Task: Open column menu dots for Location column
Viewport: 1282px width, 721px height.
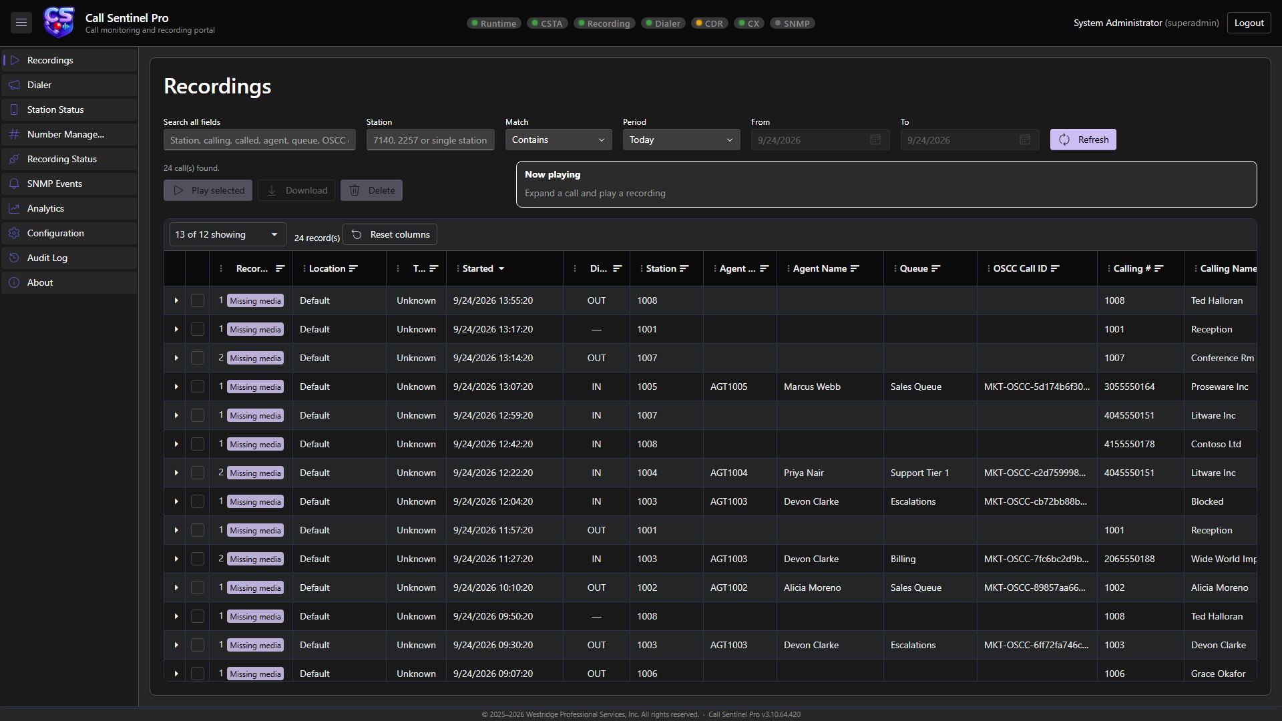Action: click(x=304, y=269)
